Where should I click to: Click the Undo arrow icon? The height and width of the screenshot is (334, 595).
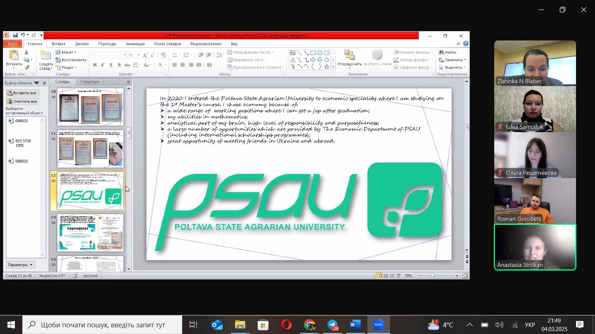click(22, 35)
